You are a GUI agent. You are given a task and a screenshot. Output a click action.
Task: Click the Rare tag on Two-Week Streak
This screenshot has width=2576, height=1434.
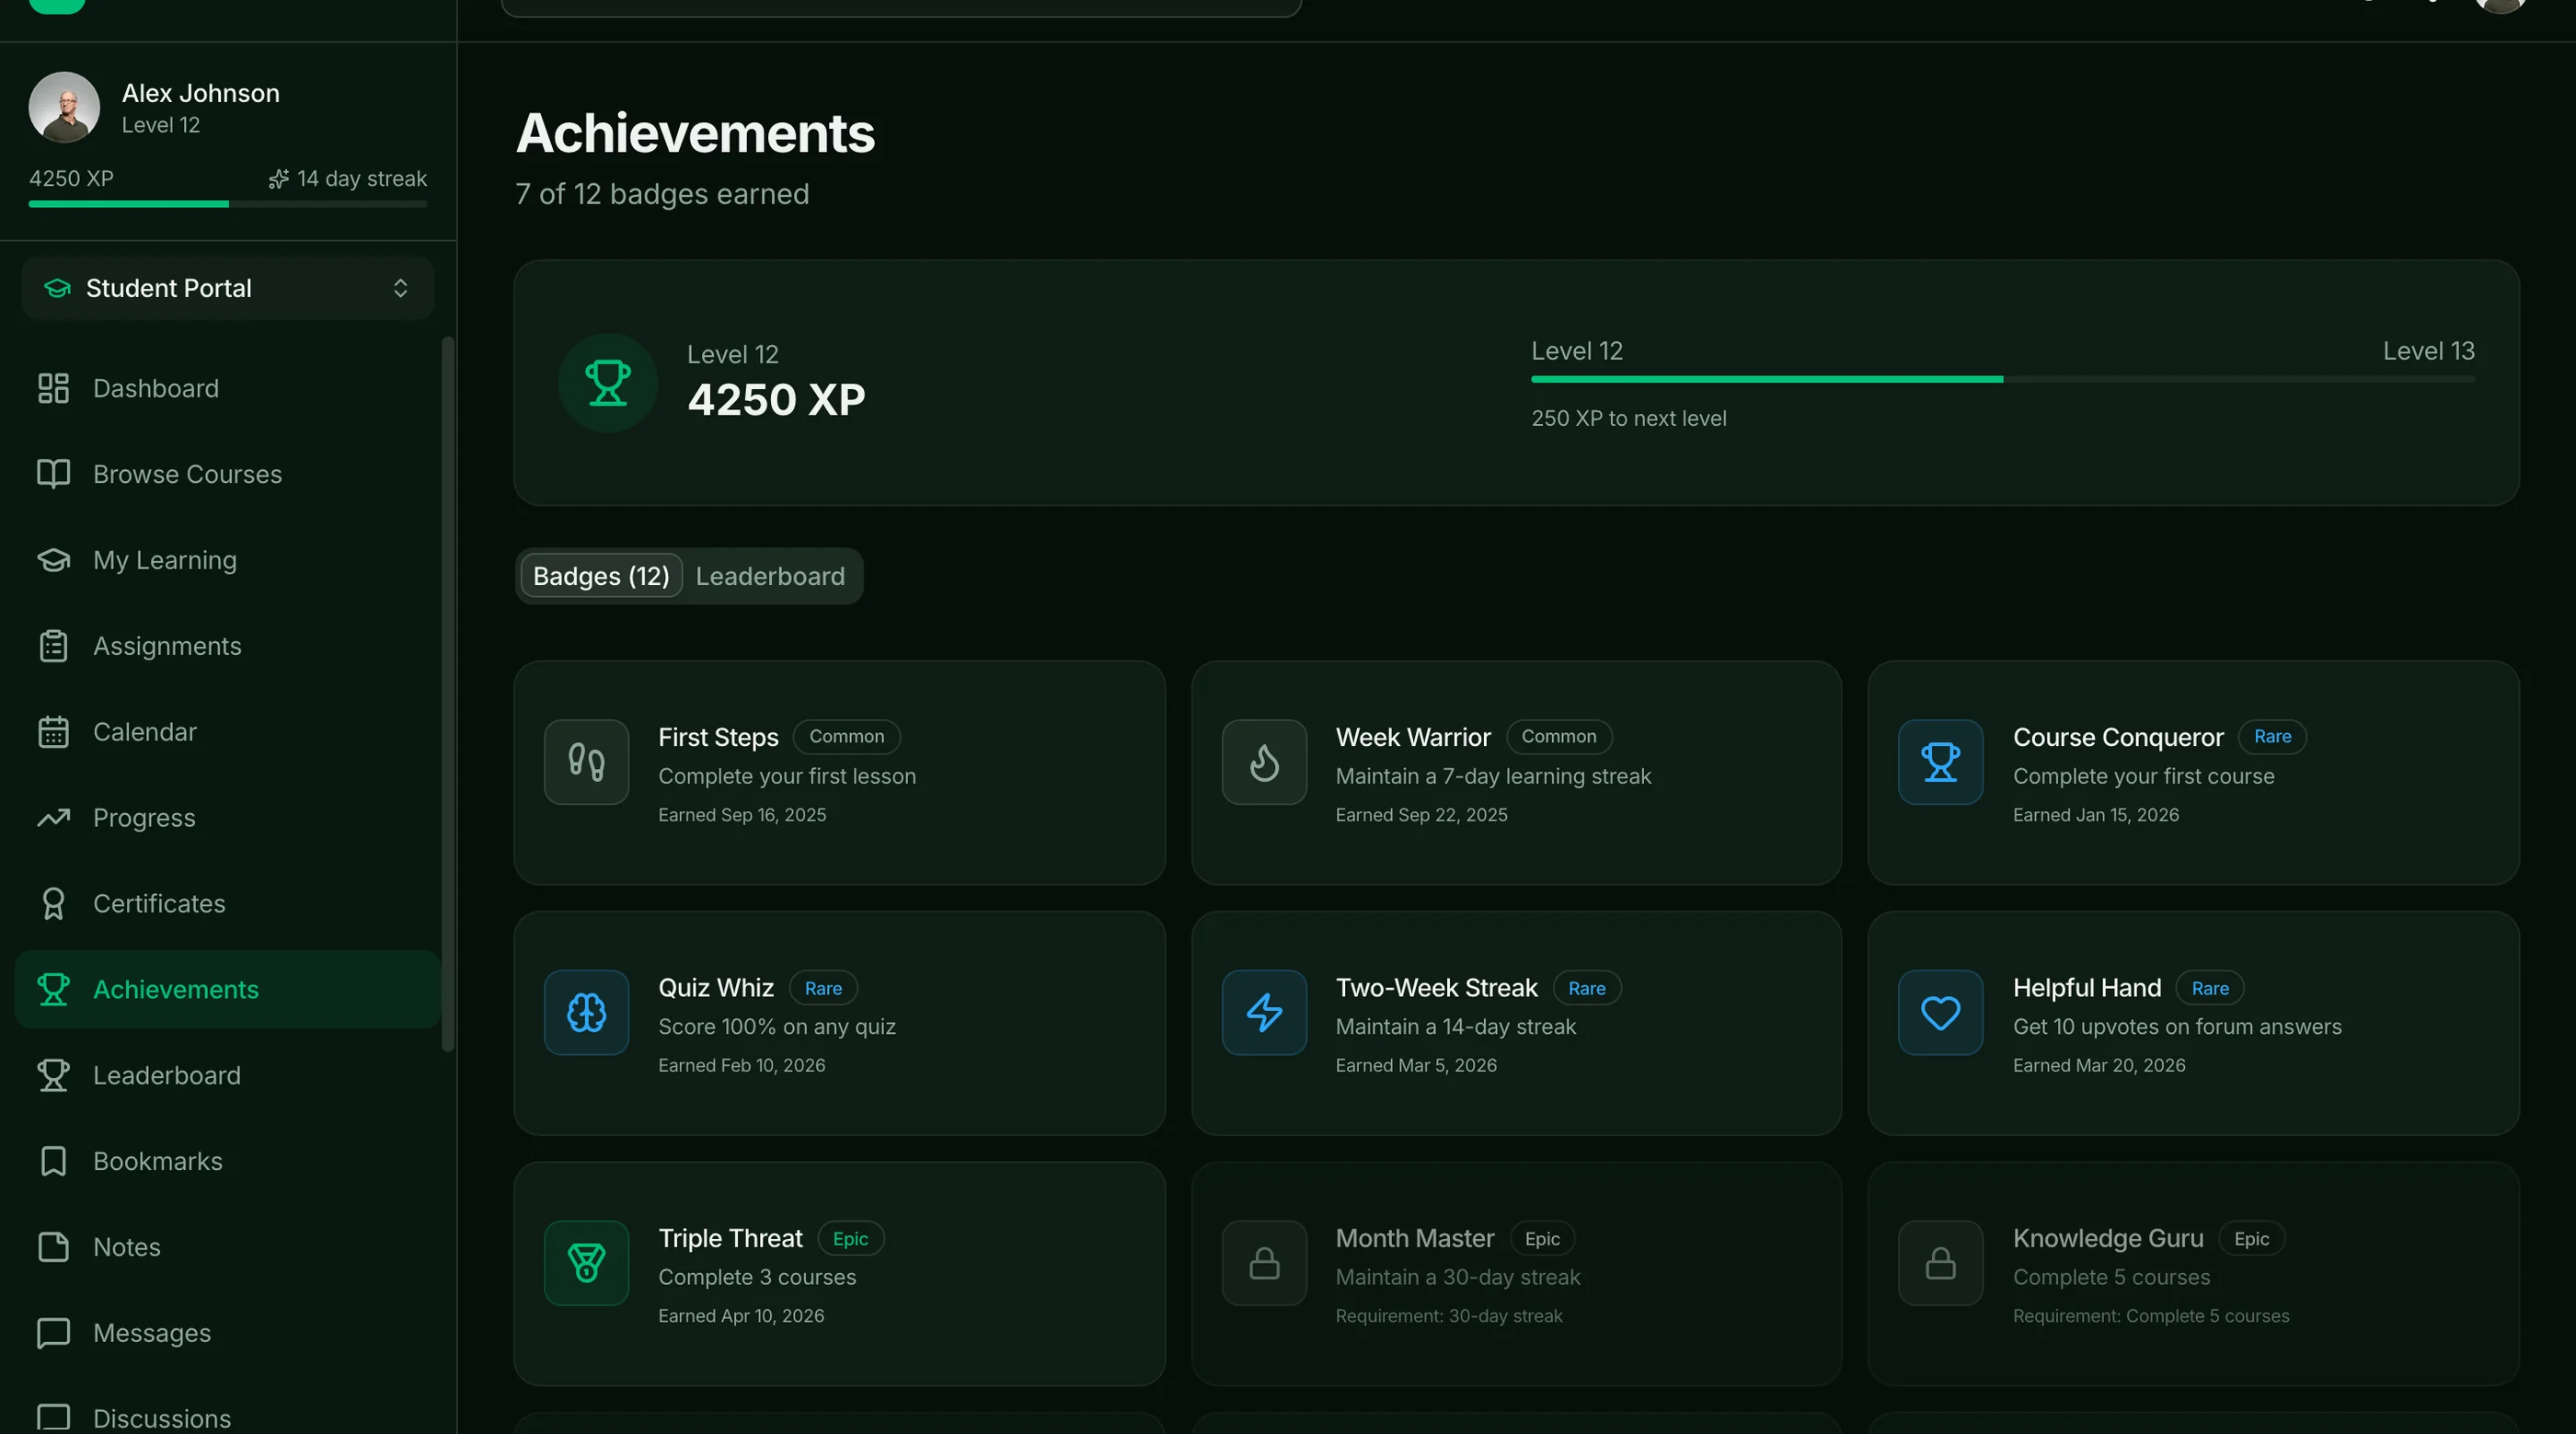pyautogui.click(x=1587, y=988)
